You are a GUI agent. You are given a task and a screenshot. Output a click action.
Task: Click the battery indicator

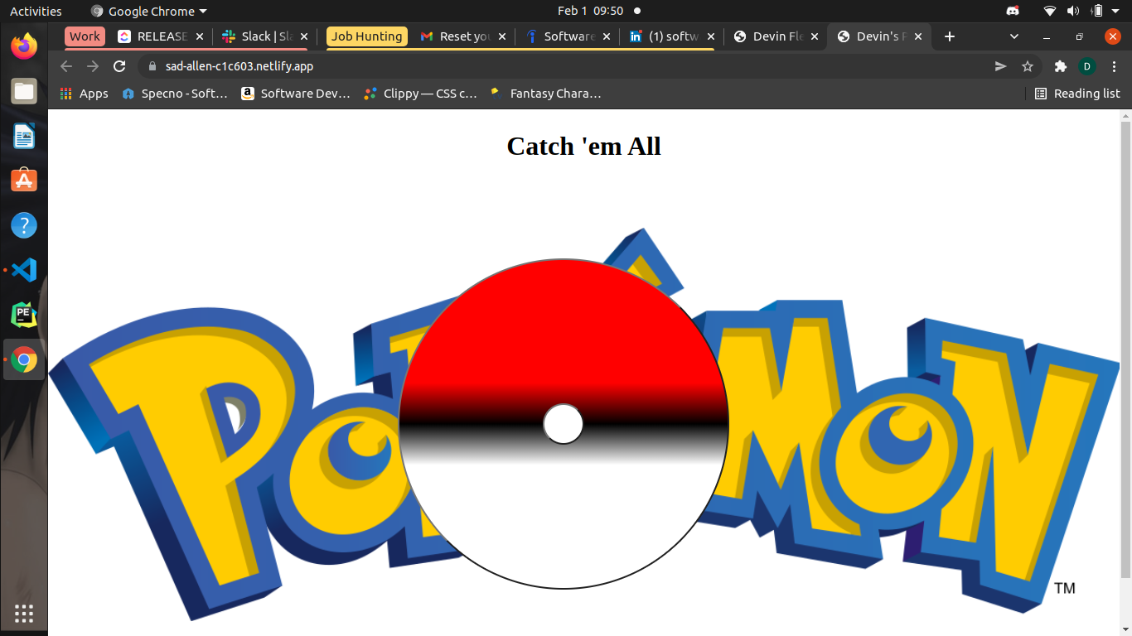[x=1097, y=11]
